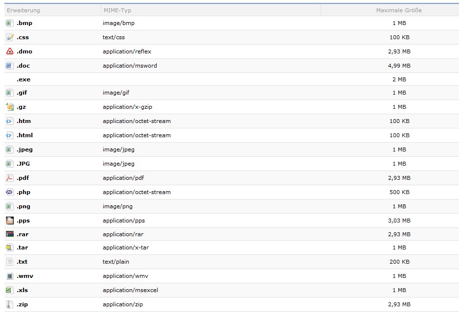Select the .htm web page icon
This screenshot has width=459, height=321.
click(9, 121)
